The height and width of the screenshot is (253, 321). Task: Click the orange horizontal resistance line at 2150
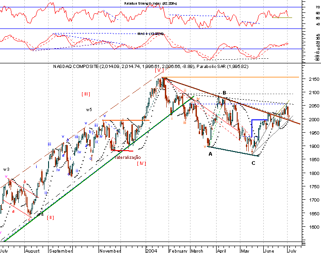[x=230, y=77]
